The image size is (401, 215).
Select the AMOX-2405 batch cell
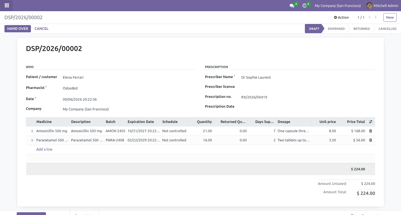(x=116, y=131)
